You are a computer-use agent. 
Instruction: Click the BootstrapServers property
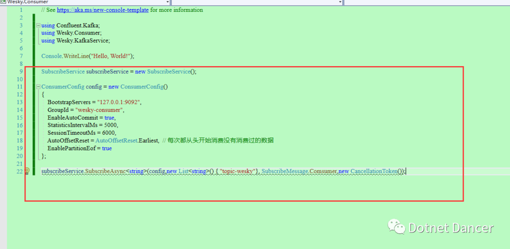pyautogui.click(x=69, y=102)
